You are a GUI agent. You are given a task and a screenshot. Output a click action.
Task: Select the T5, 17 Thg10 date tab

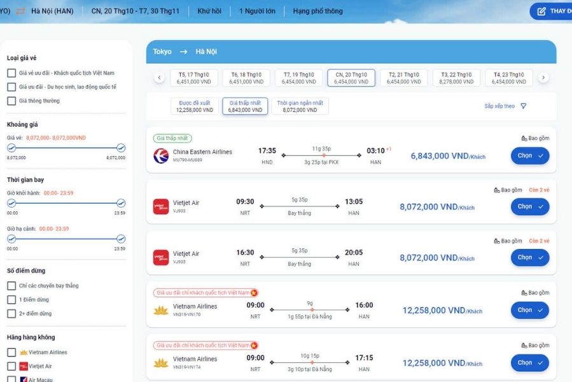(193, 78)
